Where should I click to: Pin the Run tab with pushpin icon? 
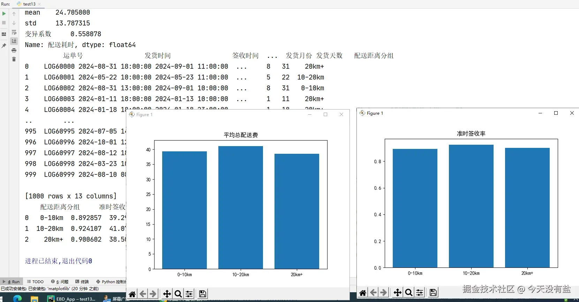coord(4,46)
